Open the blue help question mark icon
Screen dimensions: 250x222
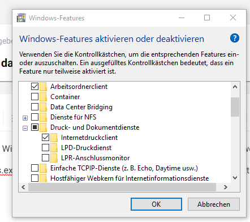(235, 38)
